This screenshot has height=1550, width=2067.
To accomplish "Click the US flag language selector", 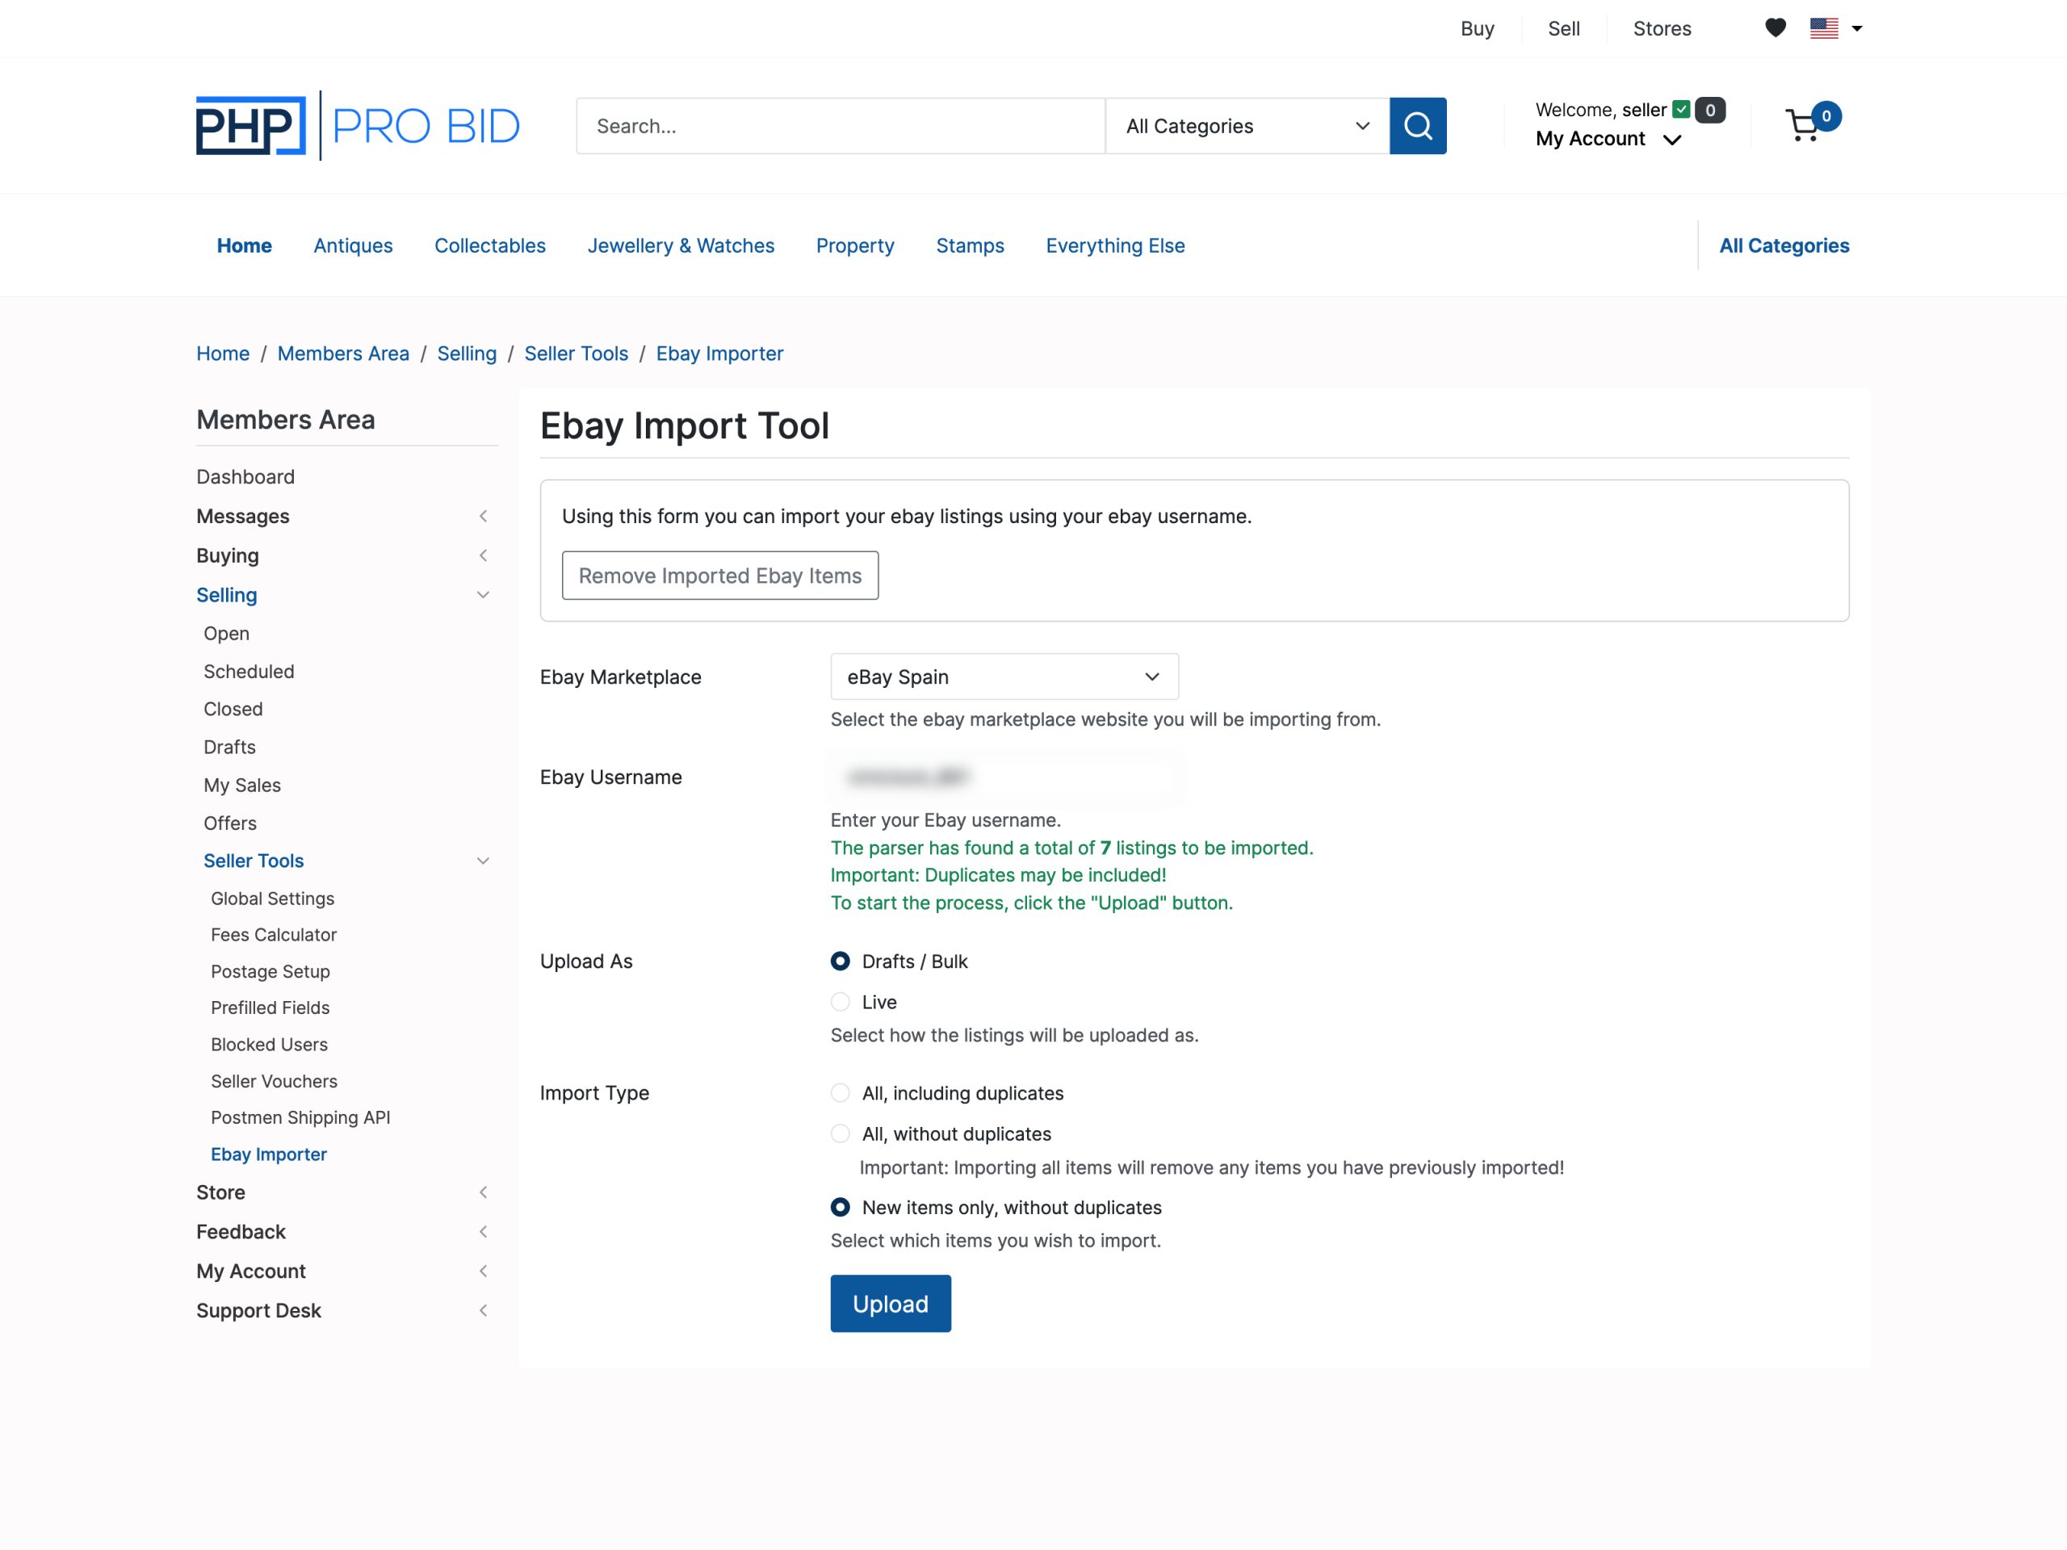I will pos(1824,28).
